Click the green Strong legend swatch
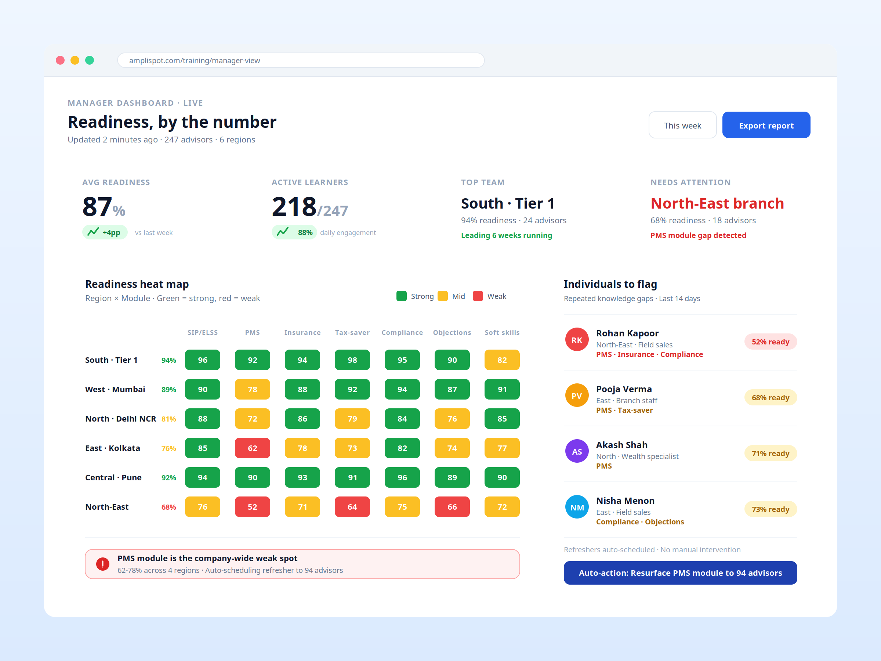881x661 pixels. click(x=402, y=296)
